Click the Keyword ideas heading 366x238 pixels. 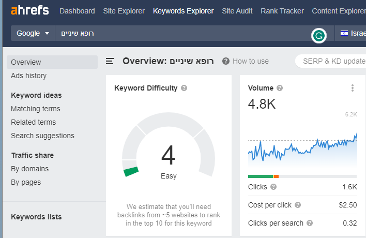click(36, 95)
